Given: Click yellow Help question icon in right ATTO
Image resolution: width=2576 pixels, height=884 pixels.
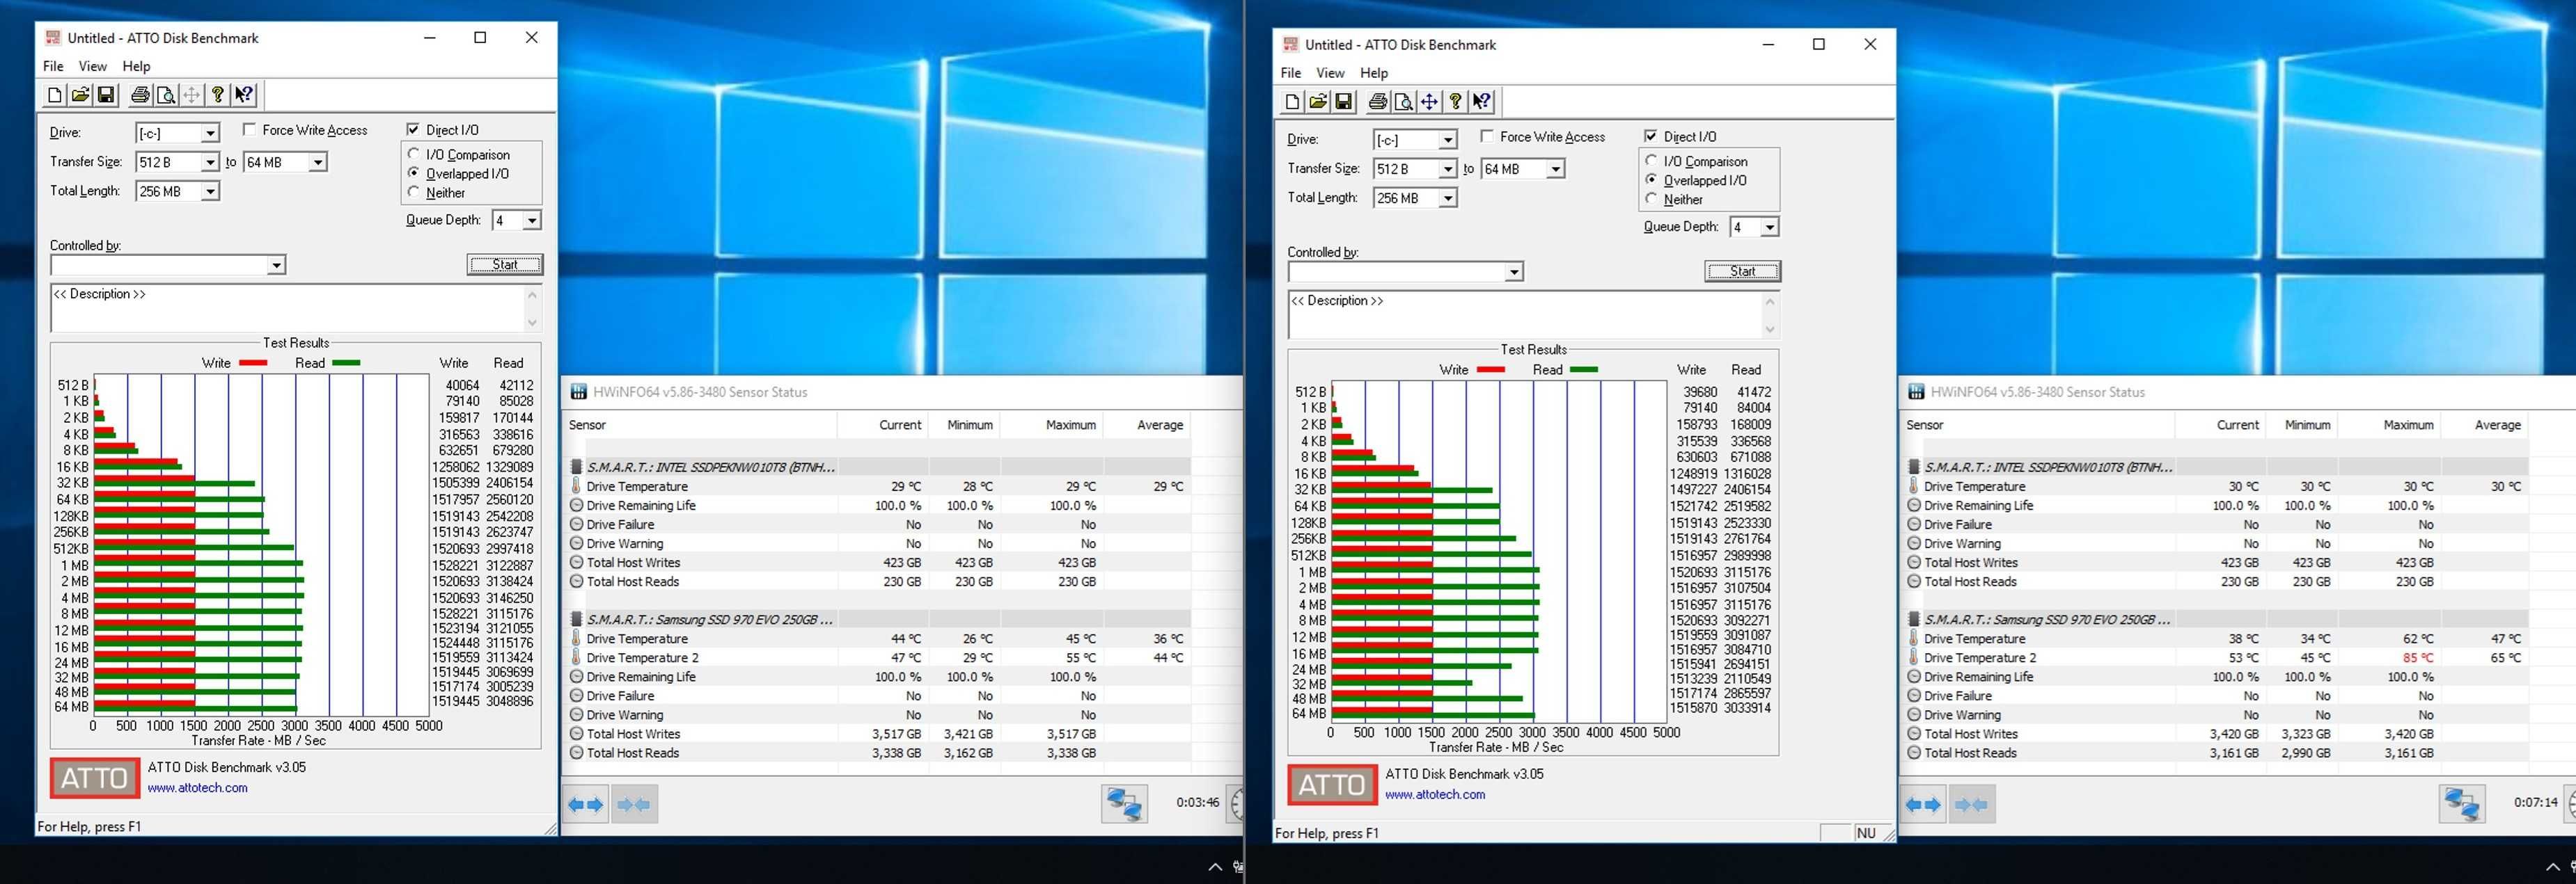Looking at the screenshot, I should point(1456,102).
